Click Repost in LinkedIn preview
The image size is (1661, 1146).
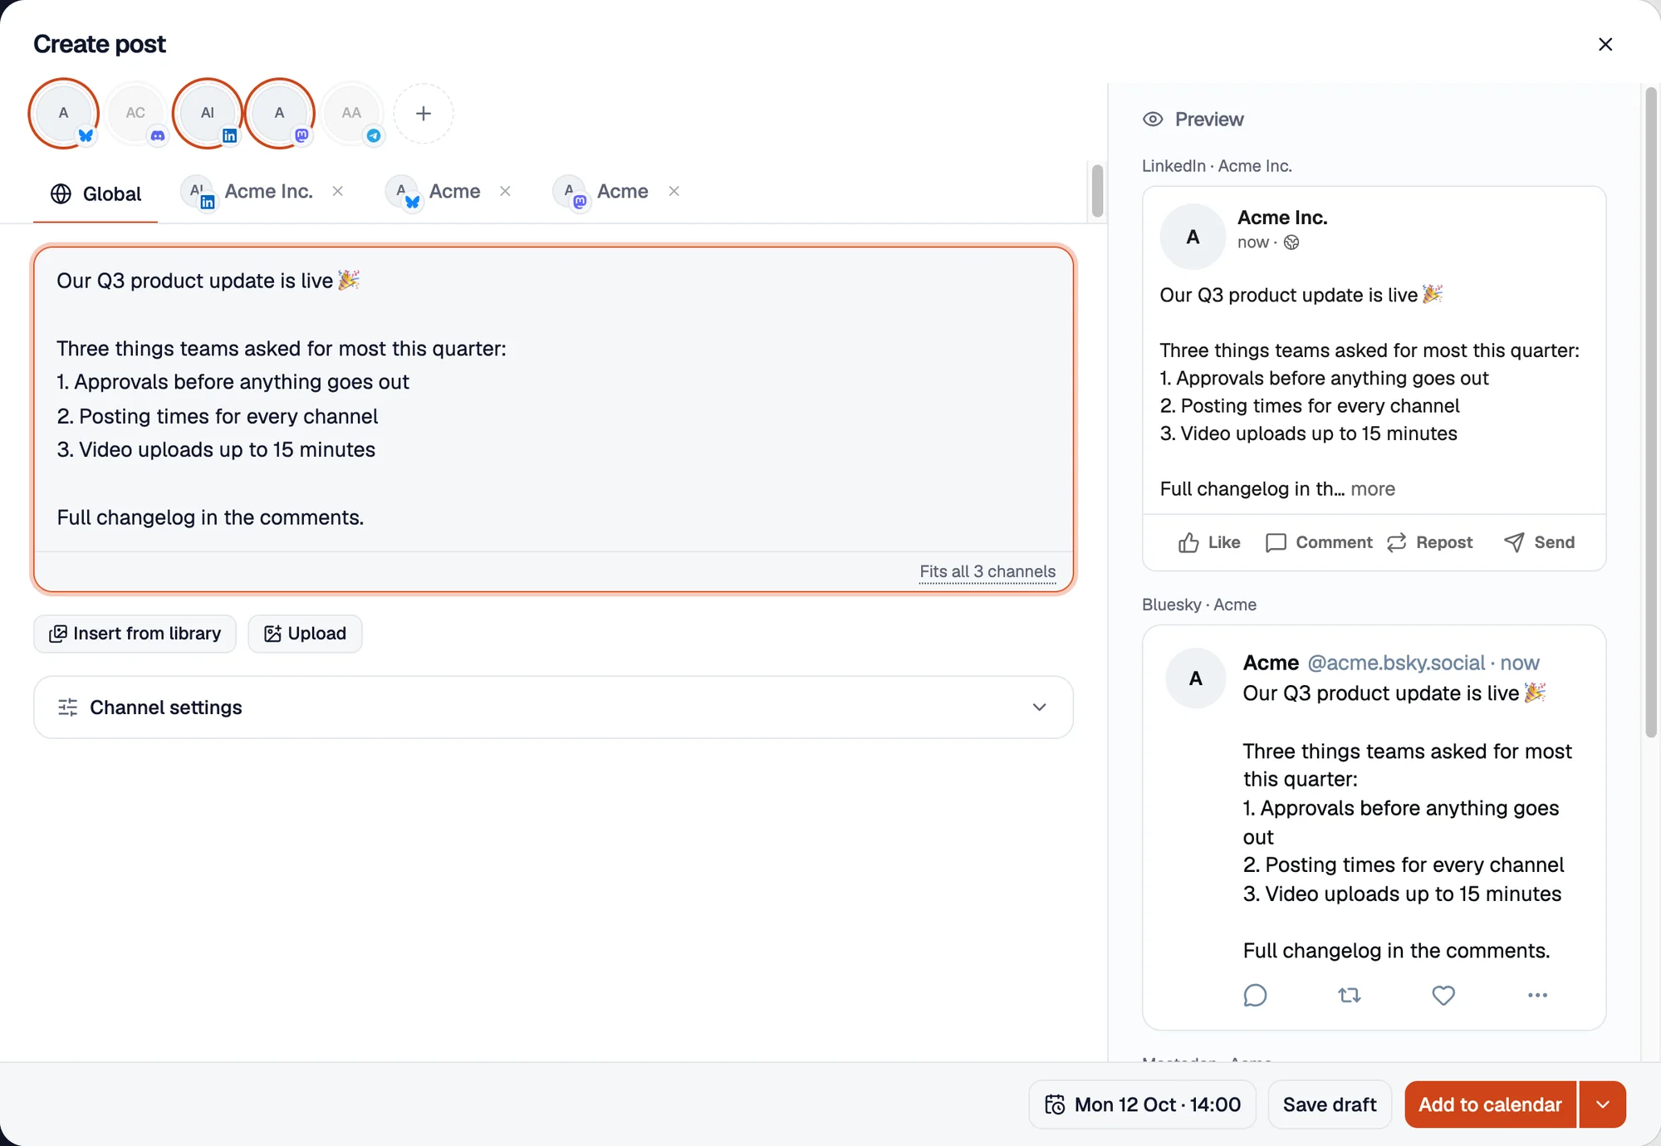(1429, 542)
